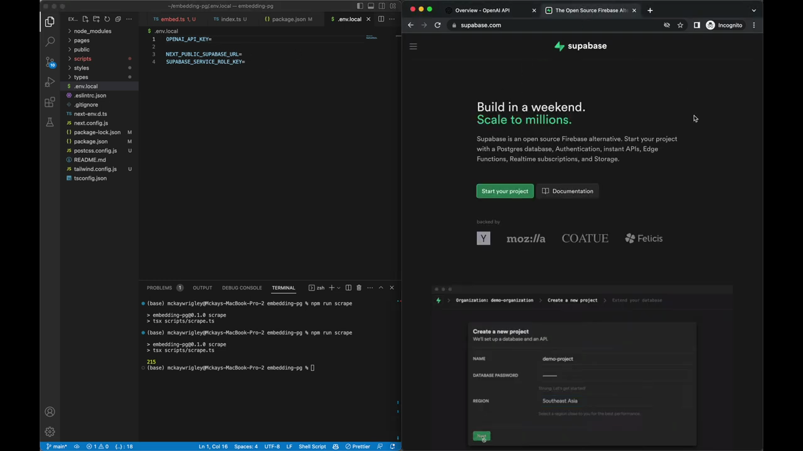The image size is (803, 451).
Task: Open the Supabase Documentation button
Action: 568,191
